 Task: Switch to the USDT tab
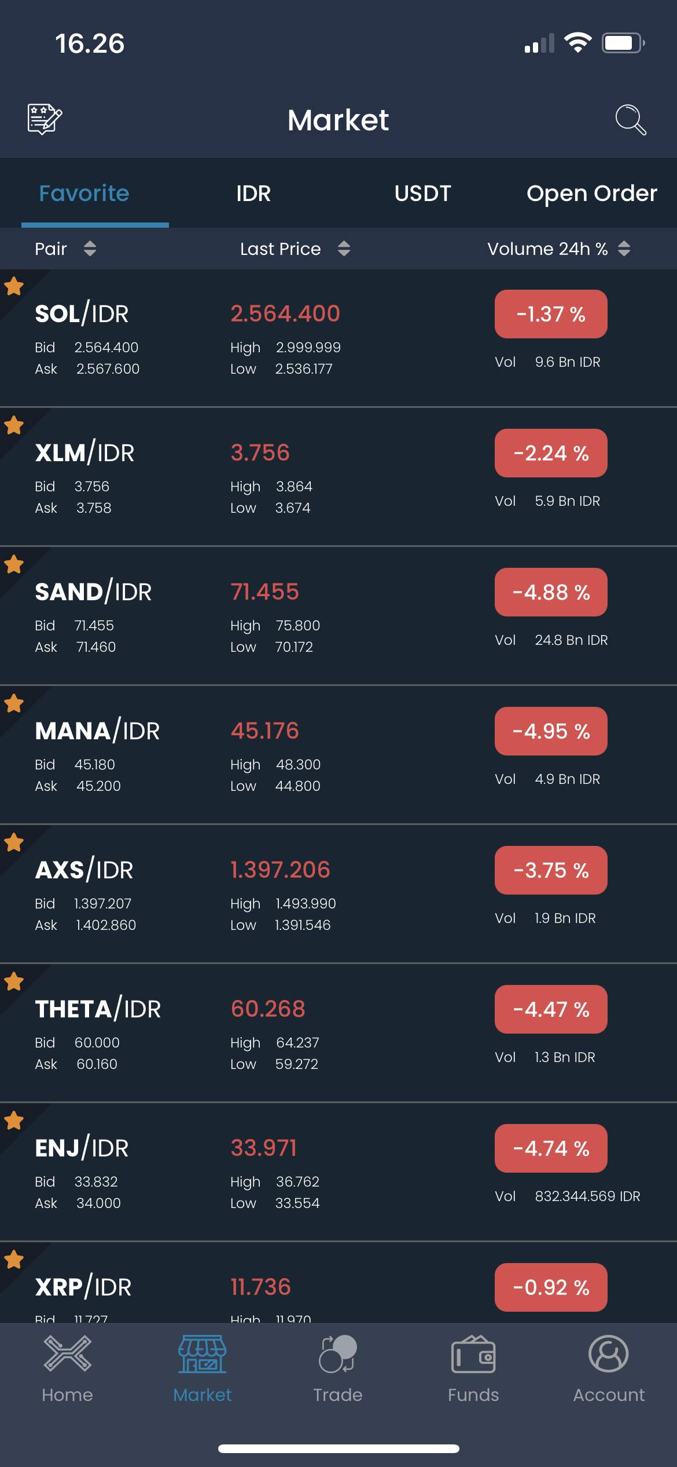click(422, 194)
